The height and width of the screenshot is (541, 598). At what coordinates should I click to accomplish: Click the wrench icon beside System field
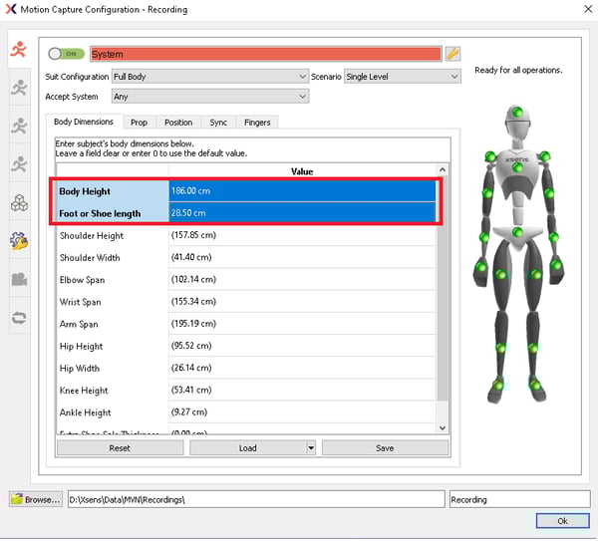451,54
